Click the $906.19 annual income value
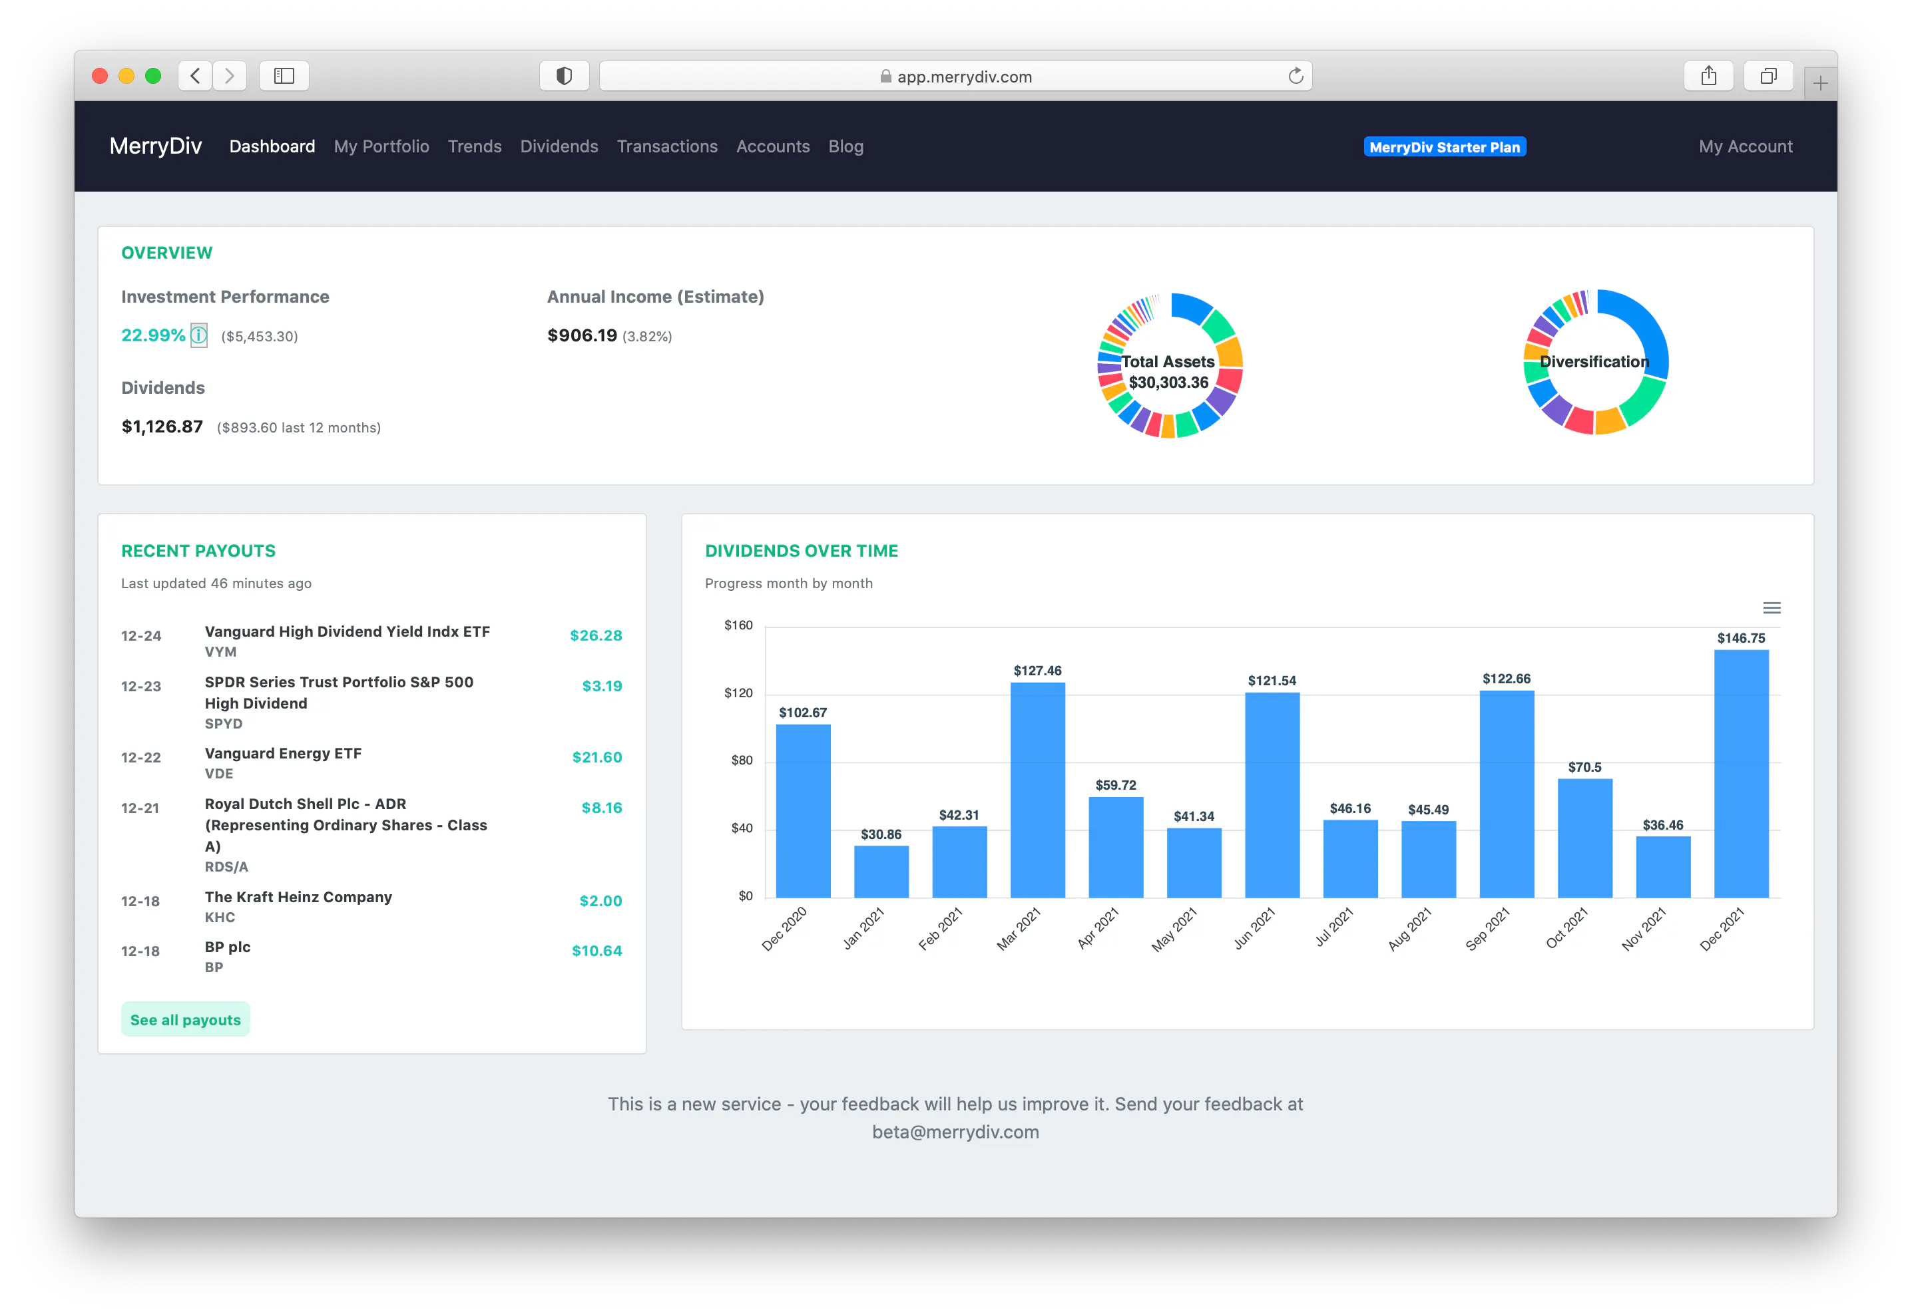This screenshot has width=1912, height=1316. coord(581,335)
